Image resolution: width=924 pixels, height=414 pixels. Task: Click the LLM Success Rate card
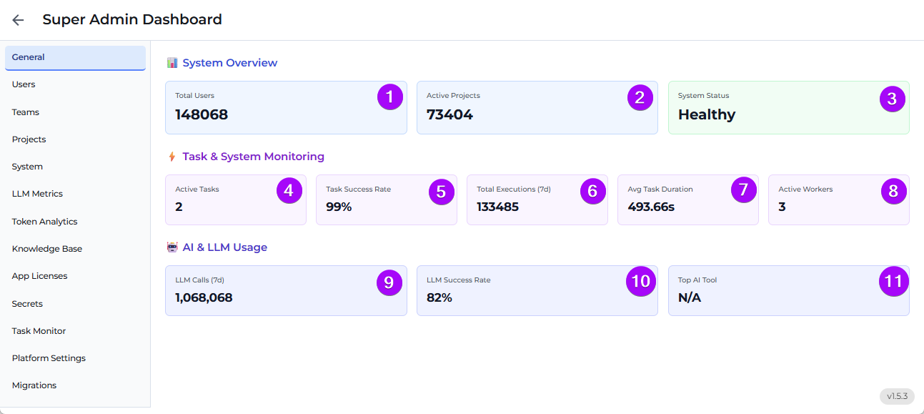pos(537,291)
